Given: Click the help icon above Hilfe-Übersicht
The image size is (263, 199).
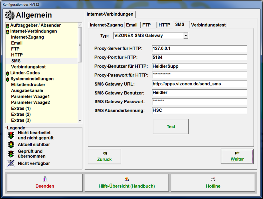Looking at the screenshot, I should click(127, 179).
